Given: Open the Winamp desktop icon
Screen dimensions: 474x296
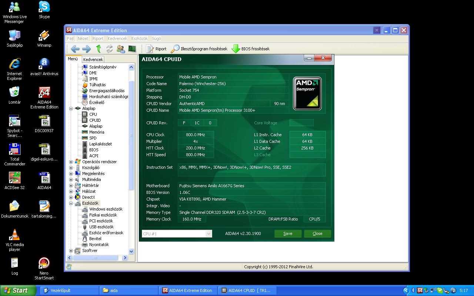Looking at the screenshot, I should tap(44, 38).
